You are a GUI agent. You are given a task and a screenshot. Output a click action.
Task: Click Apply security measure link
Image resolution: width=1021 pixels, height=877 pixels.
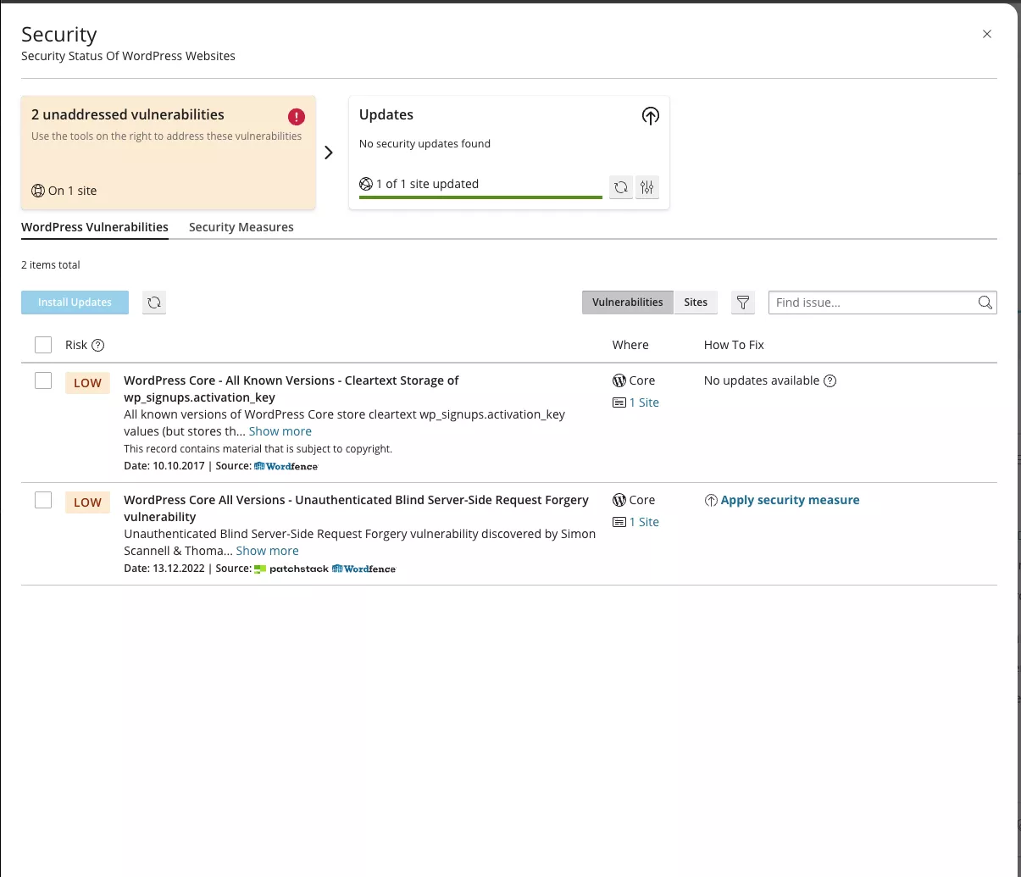point(790,500)
